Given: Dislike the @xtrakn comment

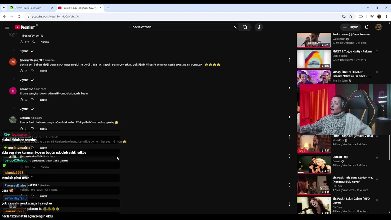Looking at the screenshot, I should pyautogui.click(x=32, y=129).
